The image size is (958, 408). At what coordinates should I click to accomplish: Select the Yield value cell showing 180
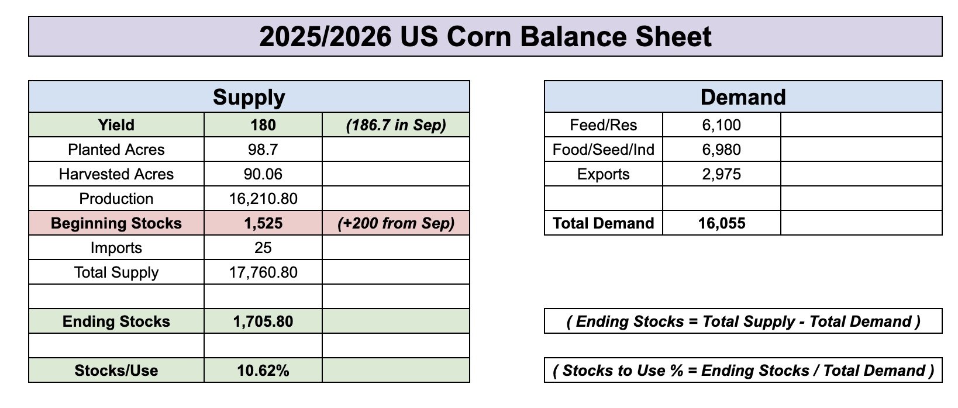pos(263,125)
